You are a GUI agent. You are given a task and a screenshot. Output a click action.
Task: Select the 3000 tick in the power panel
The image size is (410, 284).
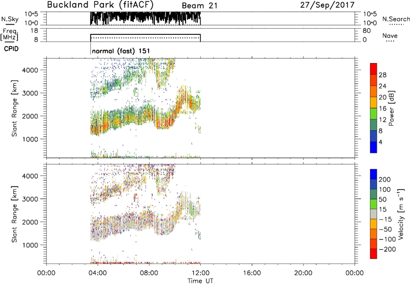coord(30,93)
